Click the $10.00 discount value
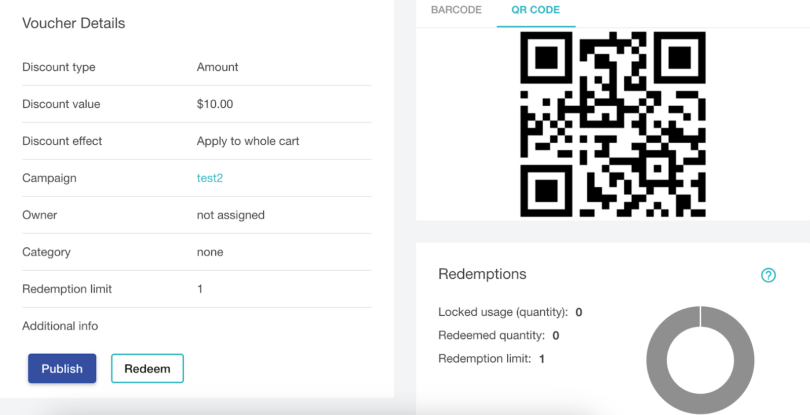 tap(215, 104)
